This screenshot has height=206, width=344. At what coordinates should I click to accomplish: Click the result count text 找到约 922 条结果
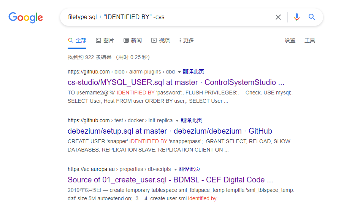tap(89, 57)
